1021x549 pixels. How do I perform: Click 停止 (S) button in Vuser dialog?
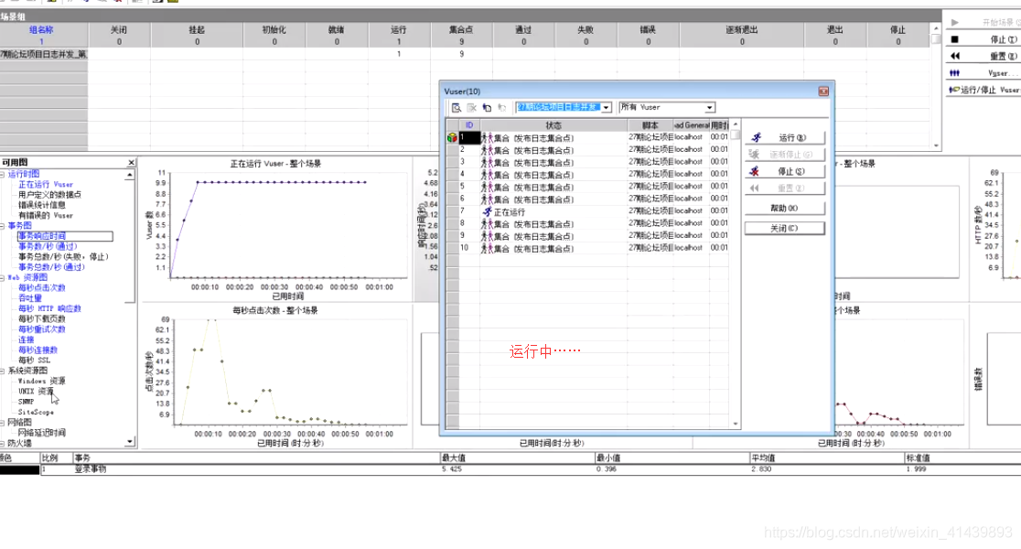tap(785, 171)
